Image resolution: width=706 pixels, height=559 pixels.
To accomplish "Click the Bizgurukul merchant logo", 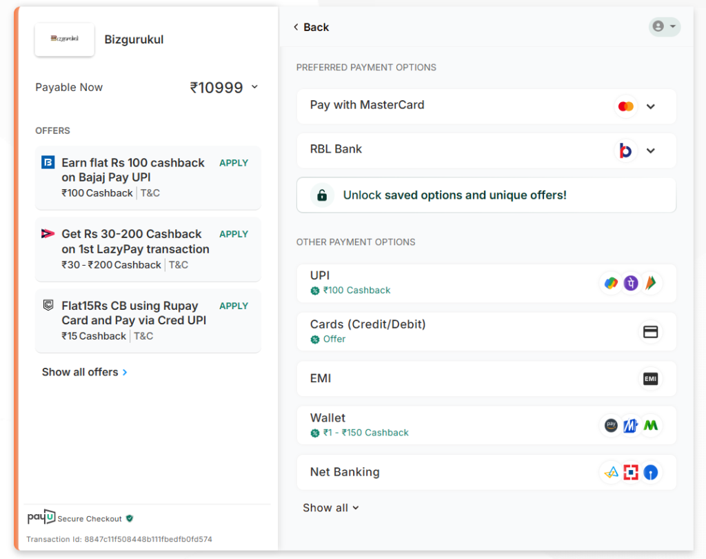I will [64, 39].
